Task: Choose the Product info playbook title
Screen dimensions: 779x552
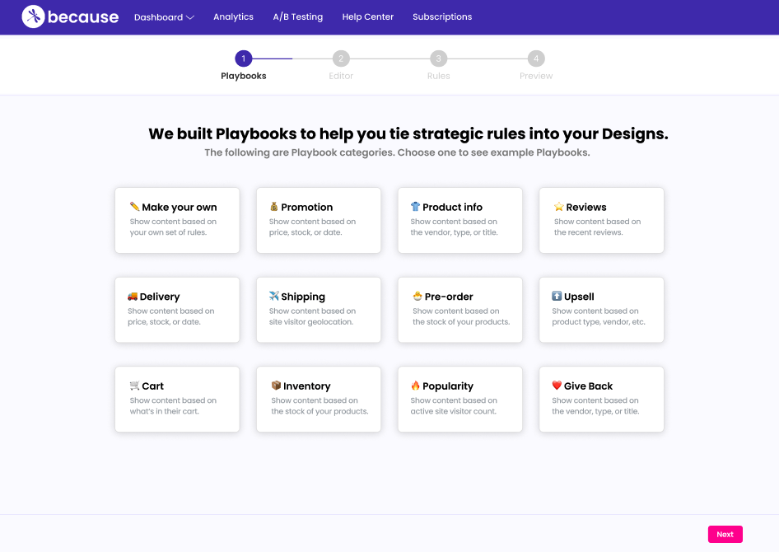Action: click(x=452, y=207)
